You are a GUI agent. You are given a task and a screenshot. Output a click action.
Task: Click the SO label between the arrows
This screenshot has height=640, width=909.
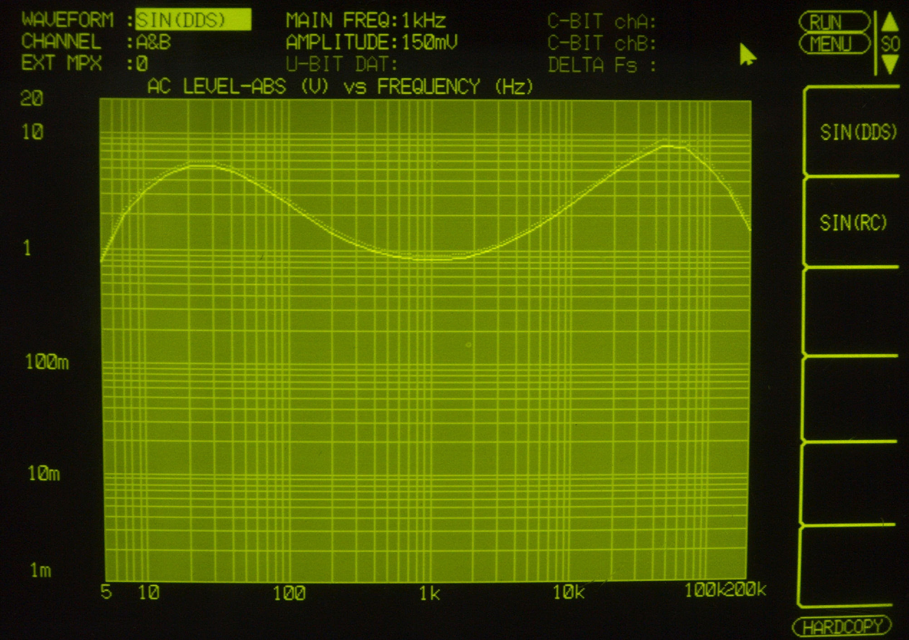pyautogui.click(x=889, y=44)
